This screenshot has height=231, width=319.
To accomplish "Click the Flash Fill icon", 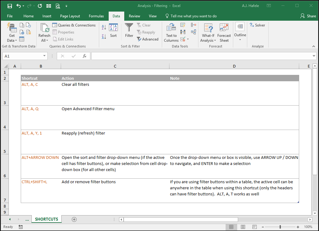I will (x=183, y=25).
